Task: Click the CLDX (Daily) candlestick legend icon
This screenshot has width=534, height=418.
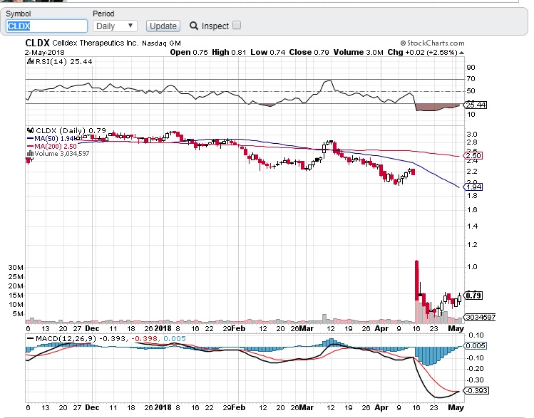Action: coord(31,130)
